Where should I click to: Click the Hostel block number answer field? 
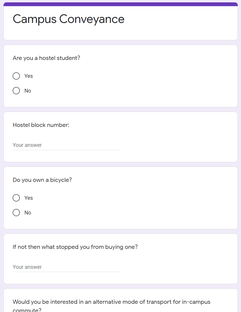(x=66, y=145)
